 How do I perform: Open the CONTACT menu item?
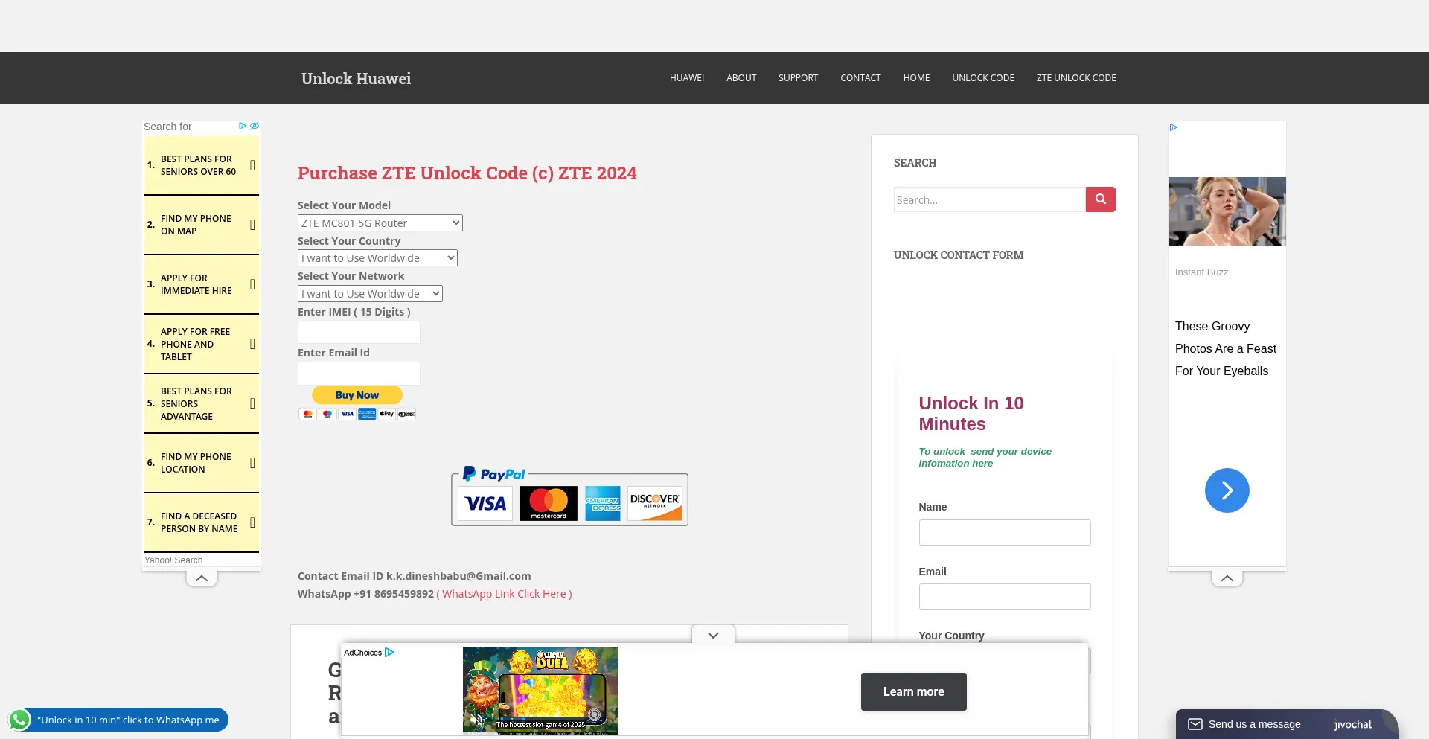[860, 78]
